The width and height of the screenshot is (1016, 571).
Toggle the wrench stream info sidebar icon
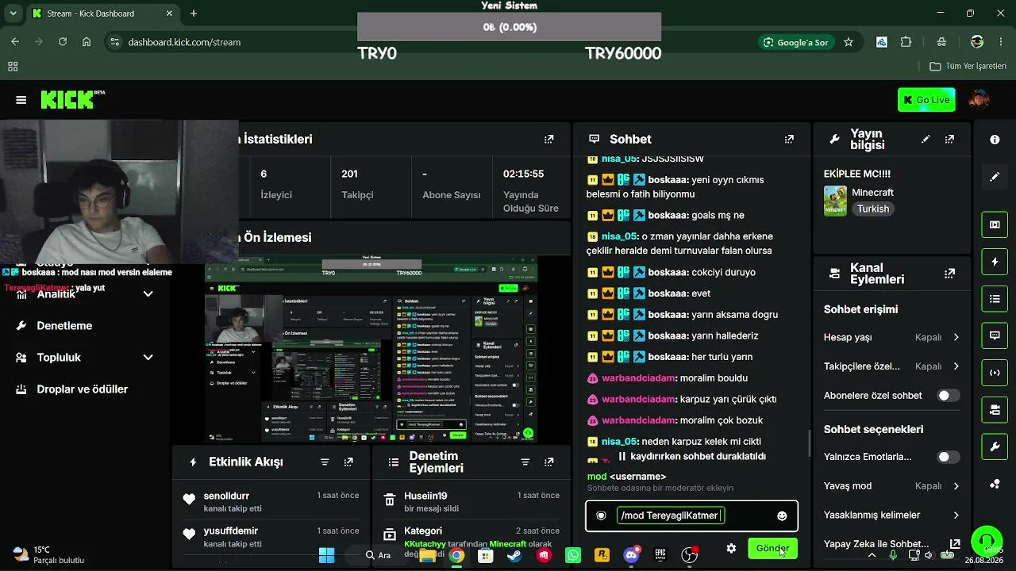click(x=995, y=447)
